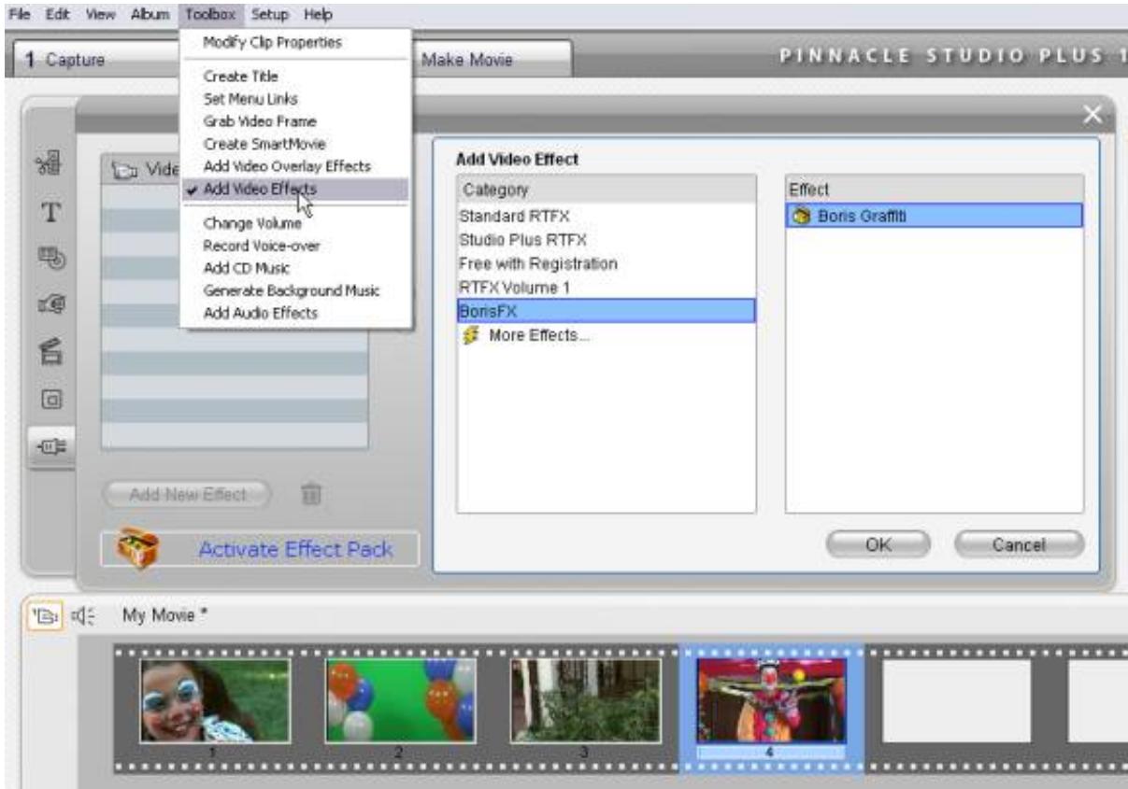Choose Add CD Music entry
The image size is (1128, 789).
[x=294, y=268]
